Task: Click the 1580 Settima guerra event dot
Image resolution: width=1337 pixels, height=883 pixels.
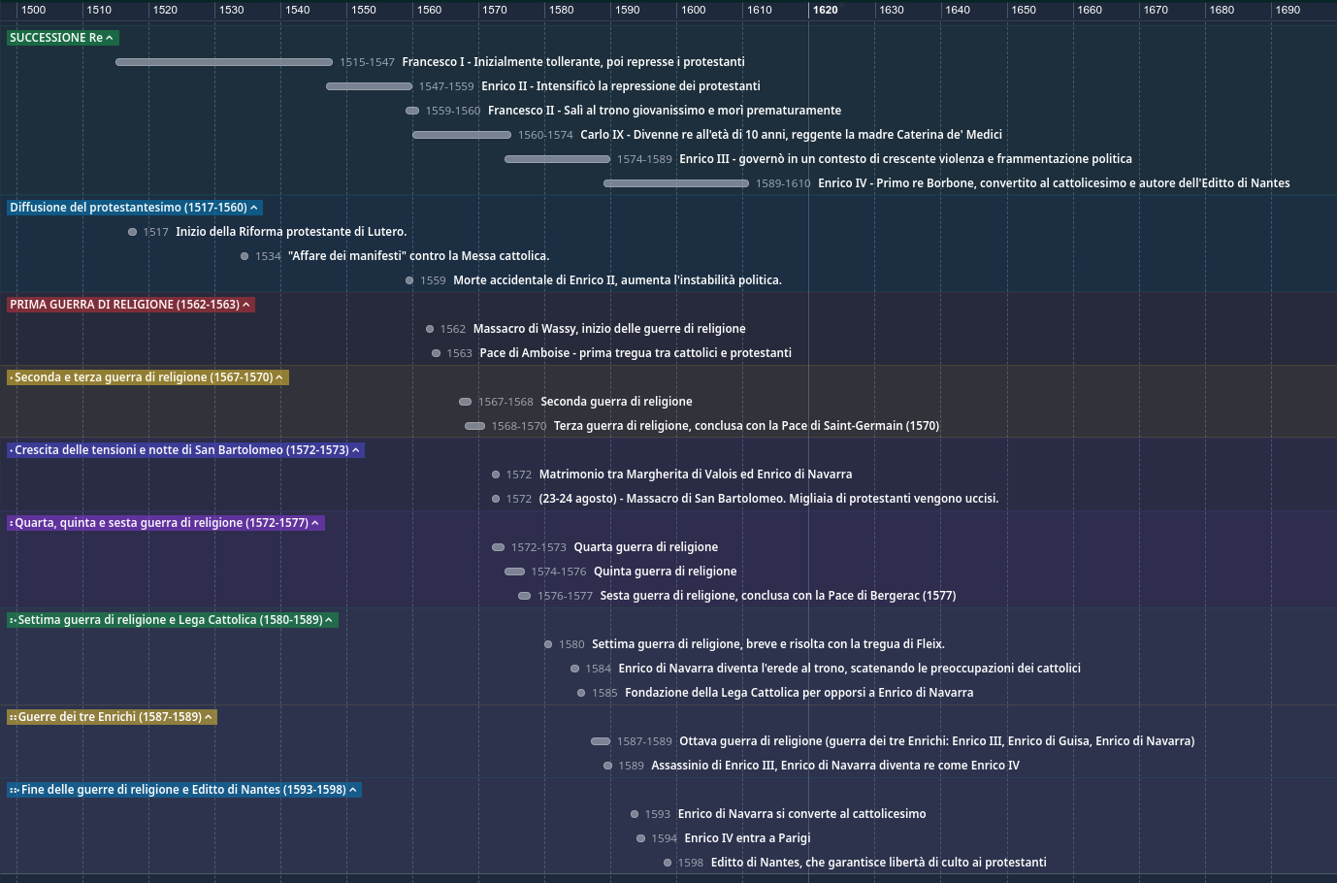Action: click(x=548, y=644)
